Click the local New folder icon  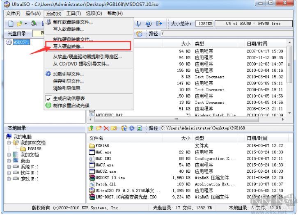(x=99, y=128)
